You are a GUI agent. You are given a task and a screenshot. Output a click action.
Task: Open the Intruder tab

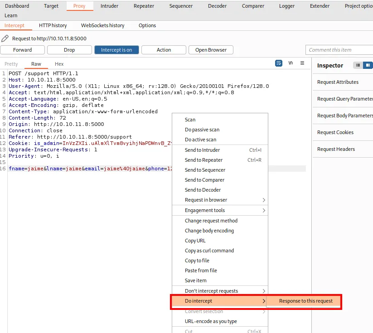point(109,6)
